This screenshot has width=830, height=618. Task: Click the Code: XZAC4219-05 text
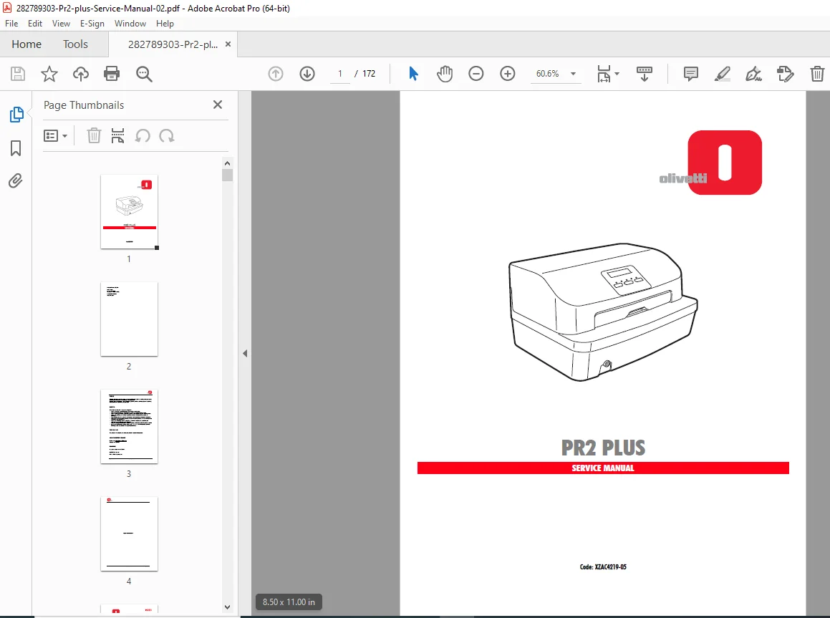[x=603, y=566]
